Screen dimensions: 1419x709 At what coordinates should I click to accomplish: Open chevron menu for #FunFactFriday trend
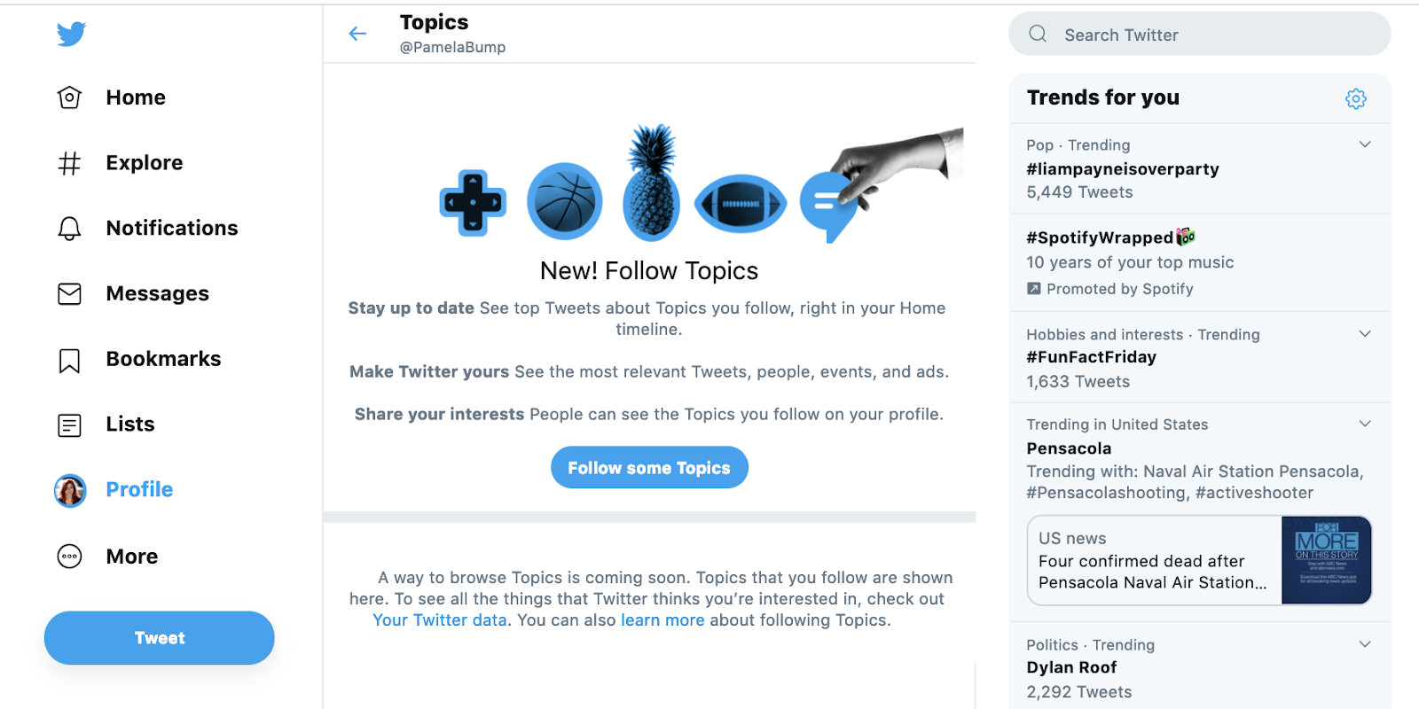pos(1365,334)
